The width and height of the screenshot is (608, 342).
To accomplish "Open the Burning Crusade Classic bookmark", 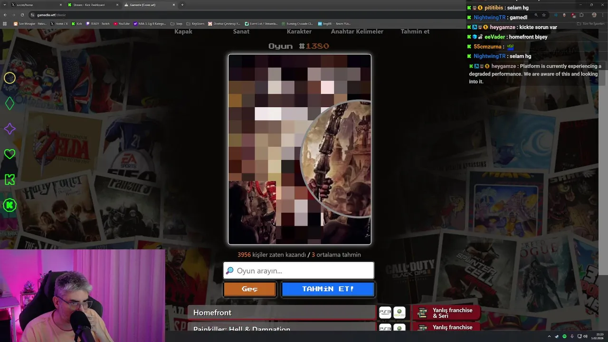I will [x=297, y=23].
